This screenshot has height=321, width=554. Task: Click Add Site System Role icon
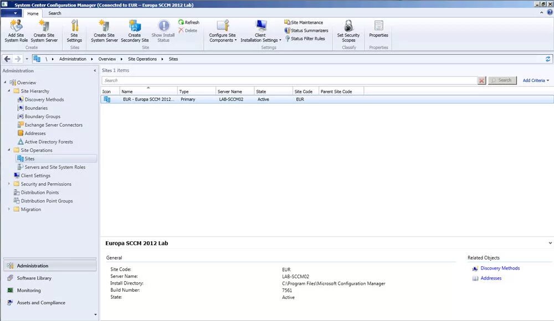point(16,26)
